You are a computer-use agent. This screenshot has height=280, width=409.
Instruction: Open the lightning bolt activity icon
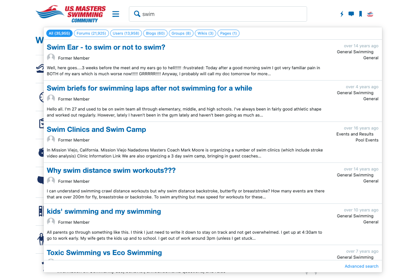[x=341, y=14]
